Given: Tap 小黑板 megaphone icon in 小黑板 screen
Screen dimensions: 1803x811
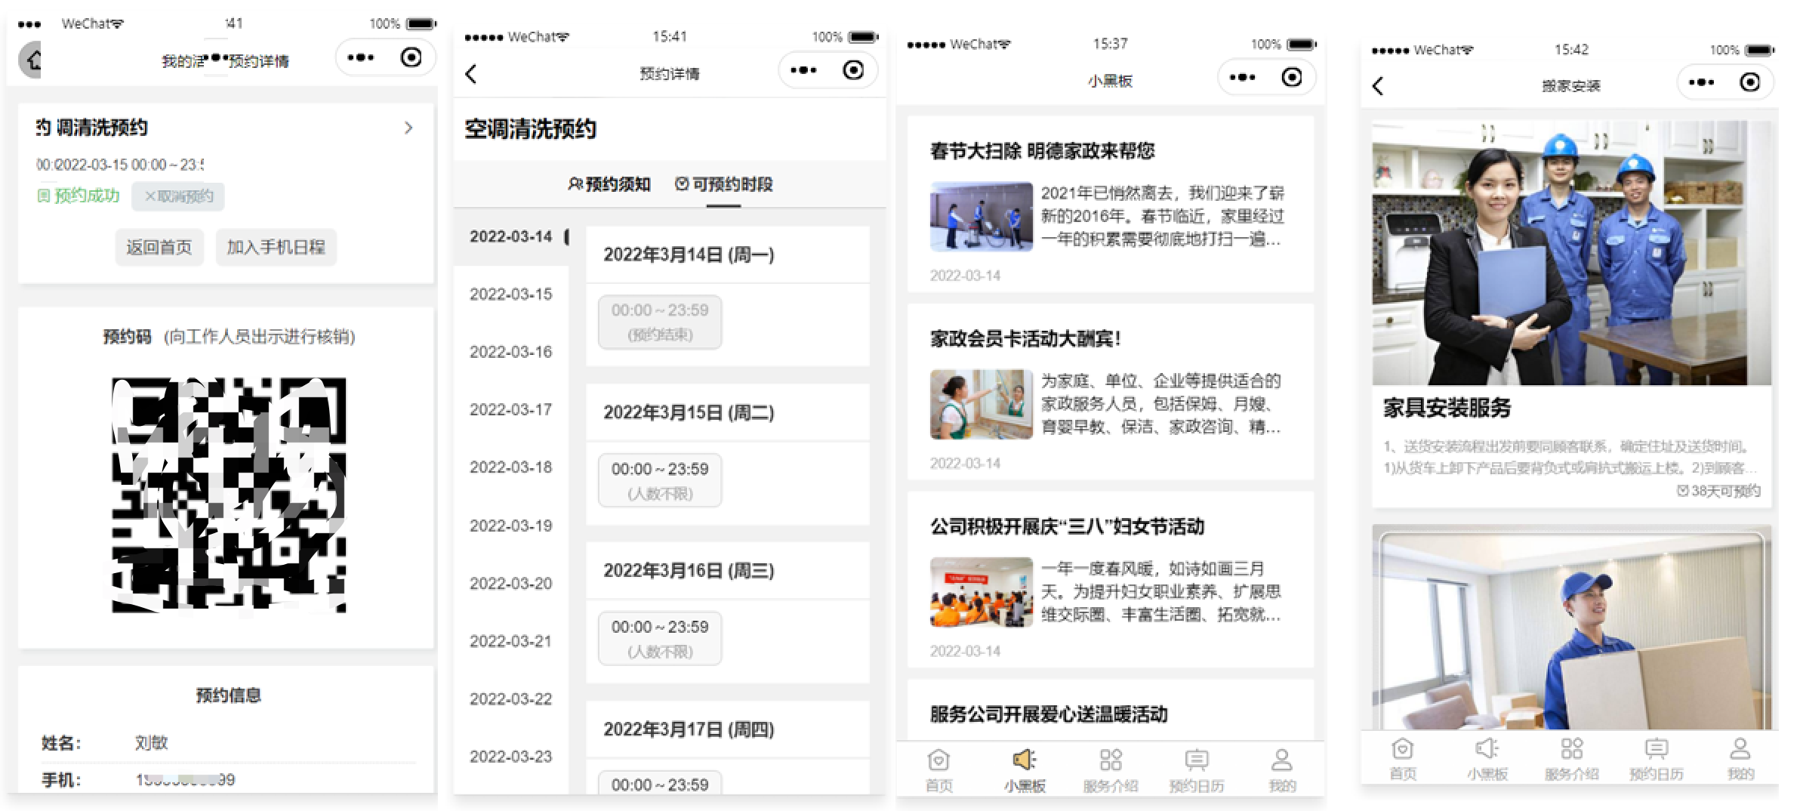Looking at the screenshot, I should pos(1025,760).
